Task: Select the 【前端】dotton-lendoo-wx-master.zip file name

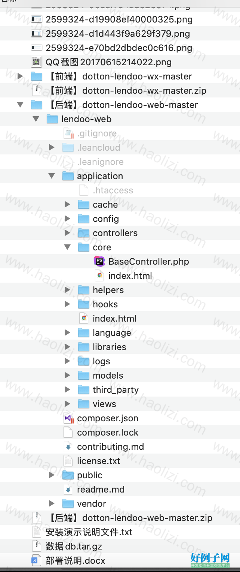Action: pos(126,91)
